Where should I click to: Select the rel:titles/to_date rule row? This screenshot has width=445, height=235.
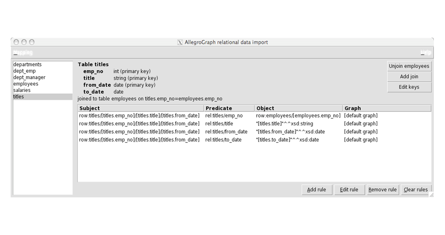223,140
